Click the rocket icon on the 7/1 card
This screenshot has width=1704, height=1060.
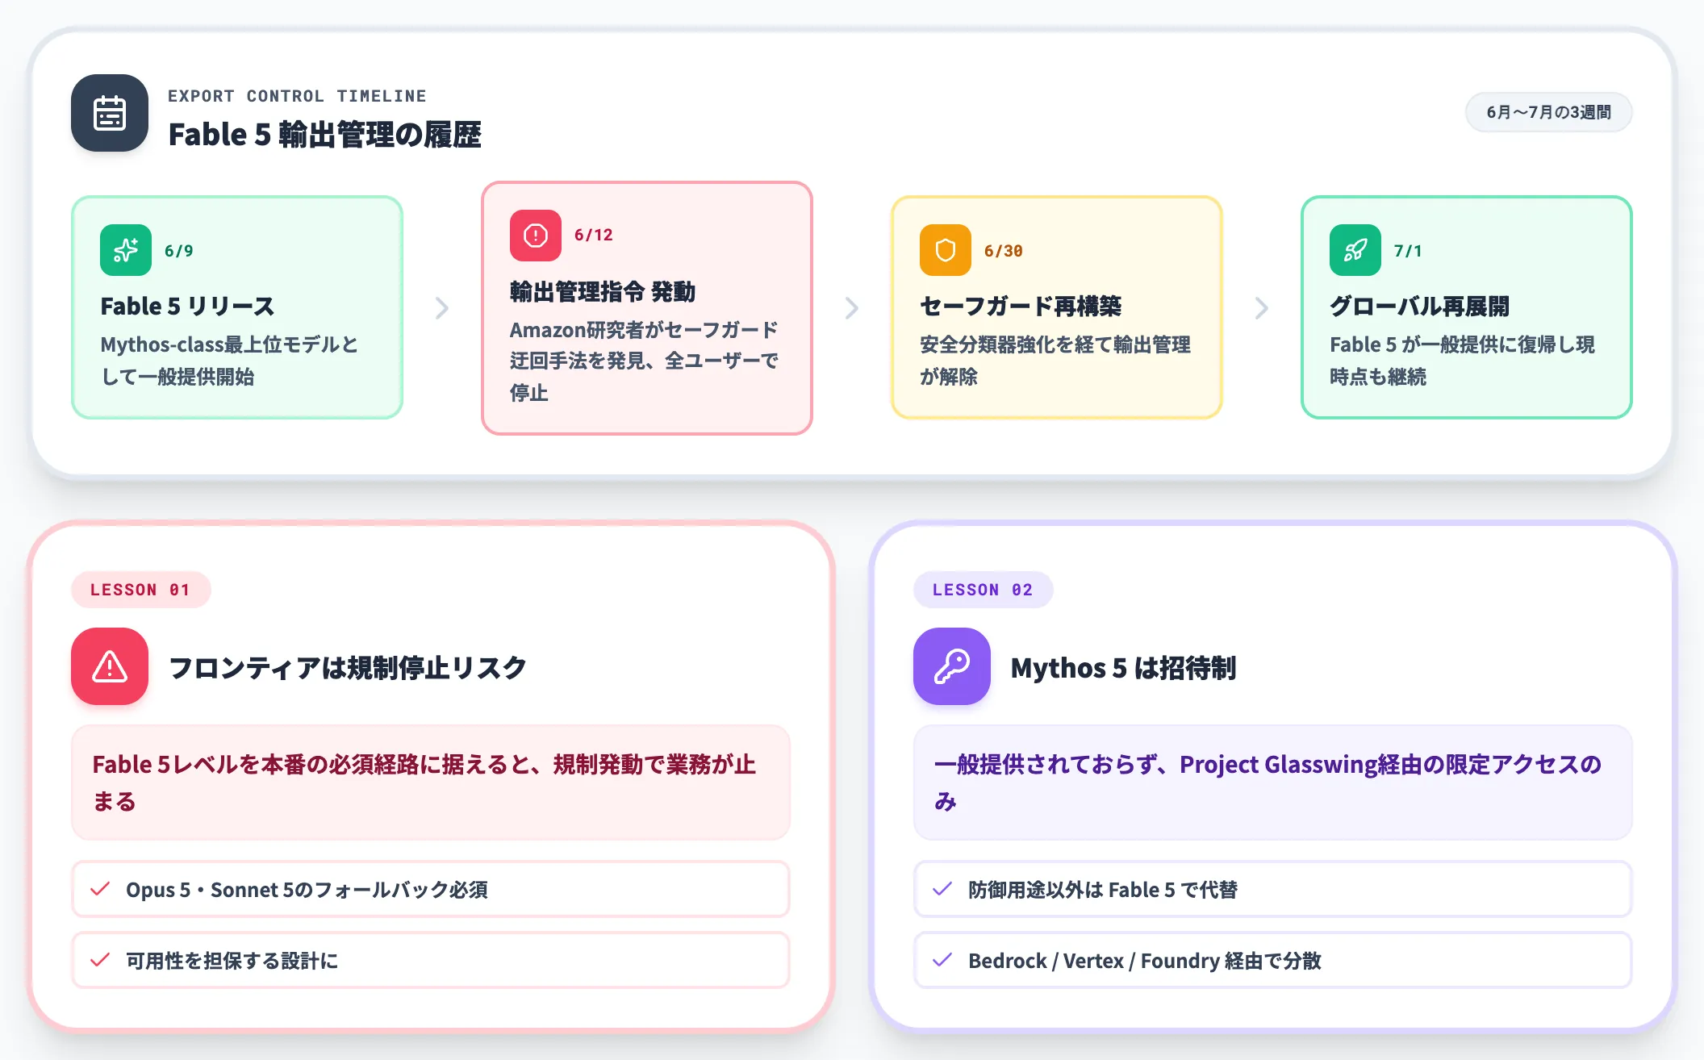pos(1355,250)
